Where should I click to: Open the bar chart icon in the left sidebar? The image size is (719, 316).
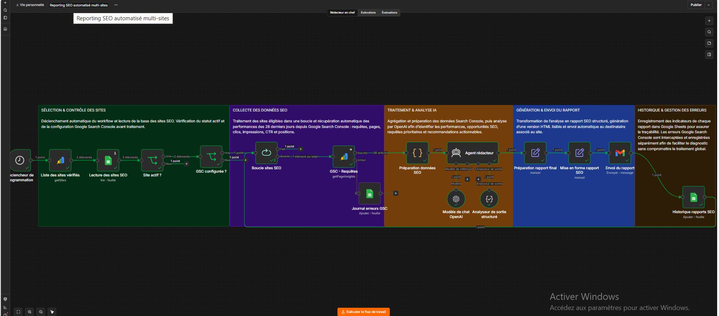tap(5, 307)
